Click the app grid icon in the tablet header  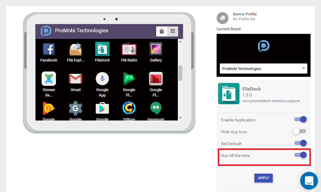pos(173,31)
